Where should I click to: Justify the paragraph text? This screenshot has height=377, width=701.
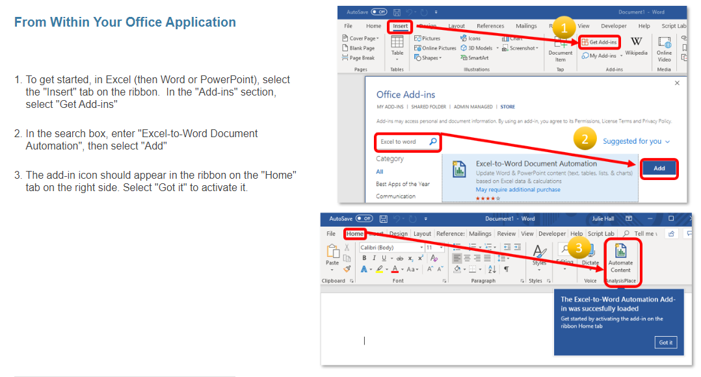pyautogui.click(x=487, y=258)
